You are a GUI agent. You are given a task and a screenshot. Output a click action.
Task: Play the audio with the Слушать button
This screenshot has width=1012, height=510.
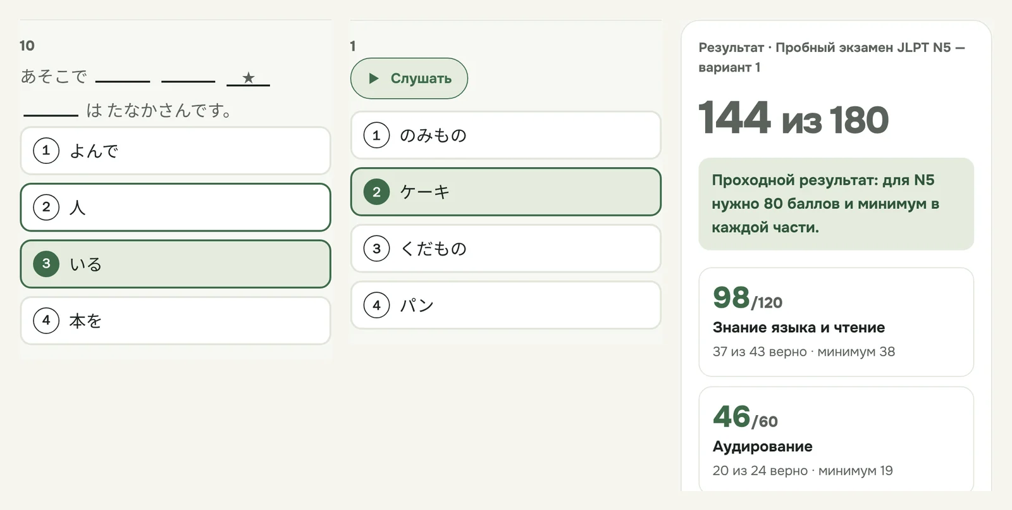[409, 78]
